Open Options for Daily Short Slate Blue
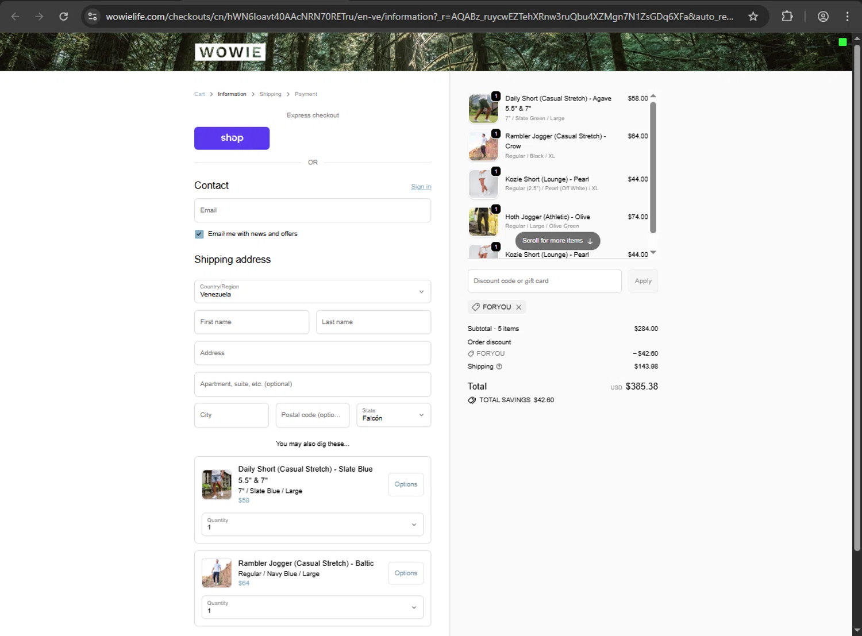862x636 pixels. coord(406,484)
